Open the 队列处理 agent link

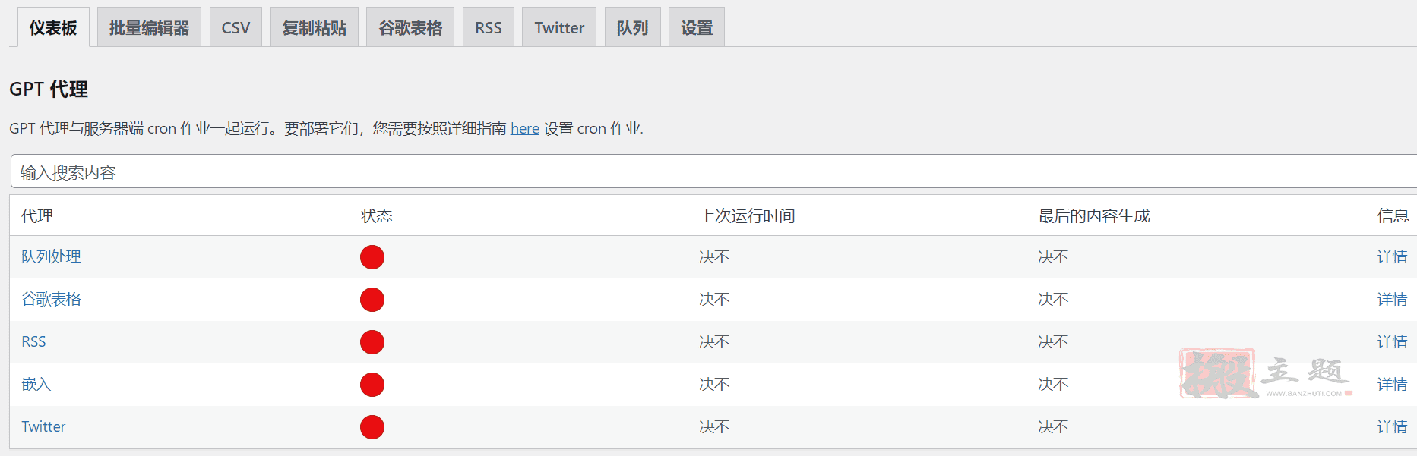(51, 256)
